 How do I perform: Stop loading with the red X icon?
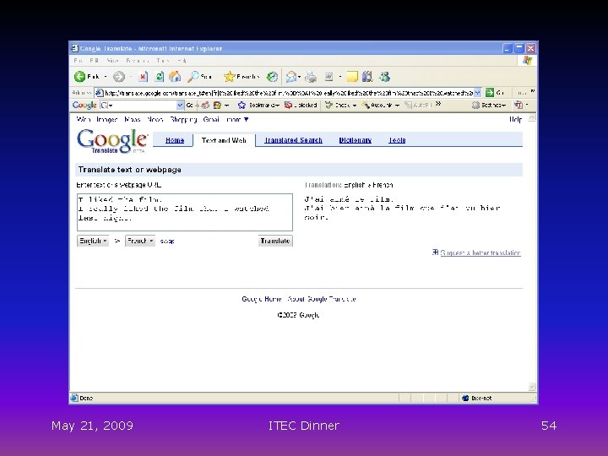click(143, 77)
